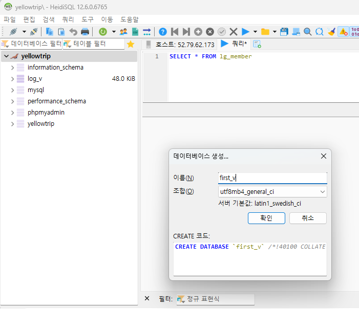The width and height of the screenshot is (359, 309).
Task: Expand the lowercase yellowtrip database node
Action: pyautogui.click(x=12, y=124)
